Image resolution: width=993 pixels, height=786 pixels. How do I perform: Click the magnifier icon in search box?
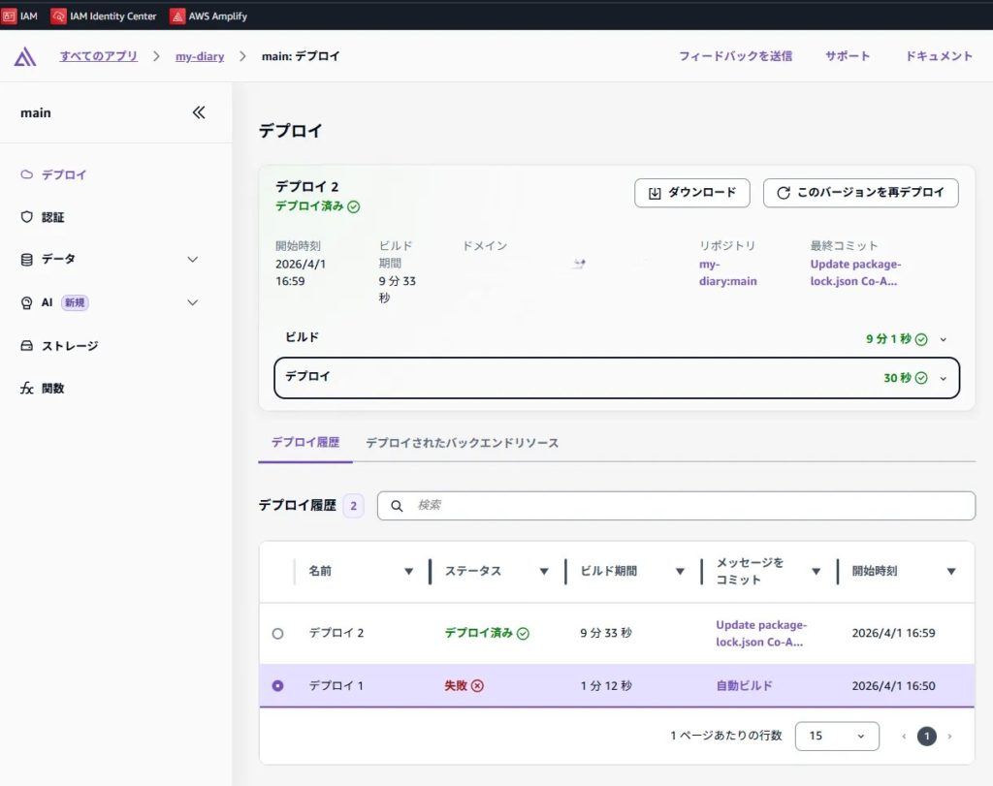click(397, 506)
